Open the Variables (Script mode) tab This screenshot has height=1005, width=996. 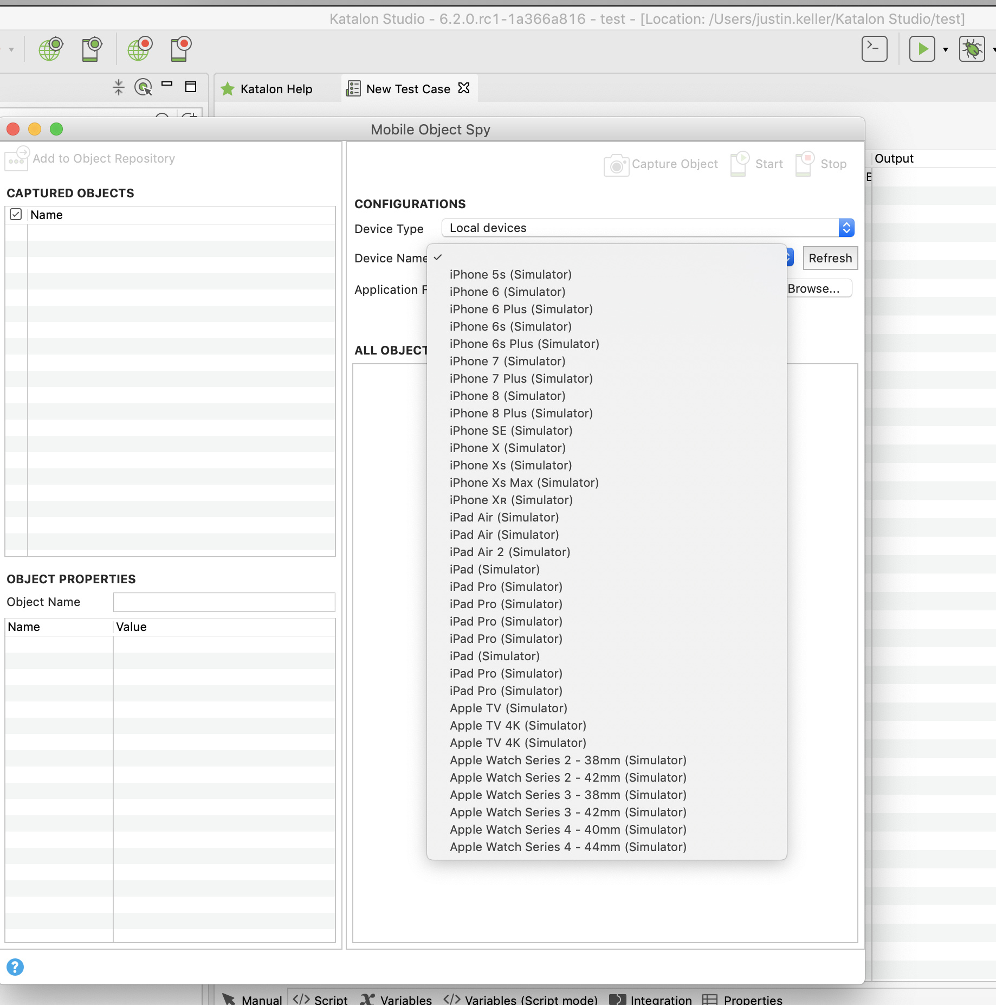coord(521,999)
